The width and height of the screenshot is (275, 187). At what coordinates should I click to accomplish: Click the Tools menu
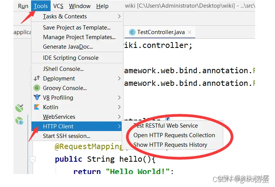click(x=41, y=6)
